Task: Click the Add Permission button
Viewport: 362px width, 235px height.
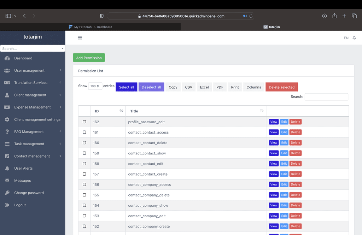Action: [89, 58]
